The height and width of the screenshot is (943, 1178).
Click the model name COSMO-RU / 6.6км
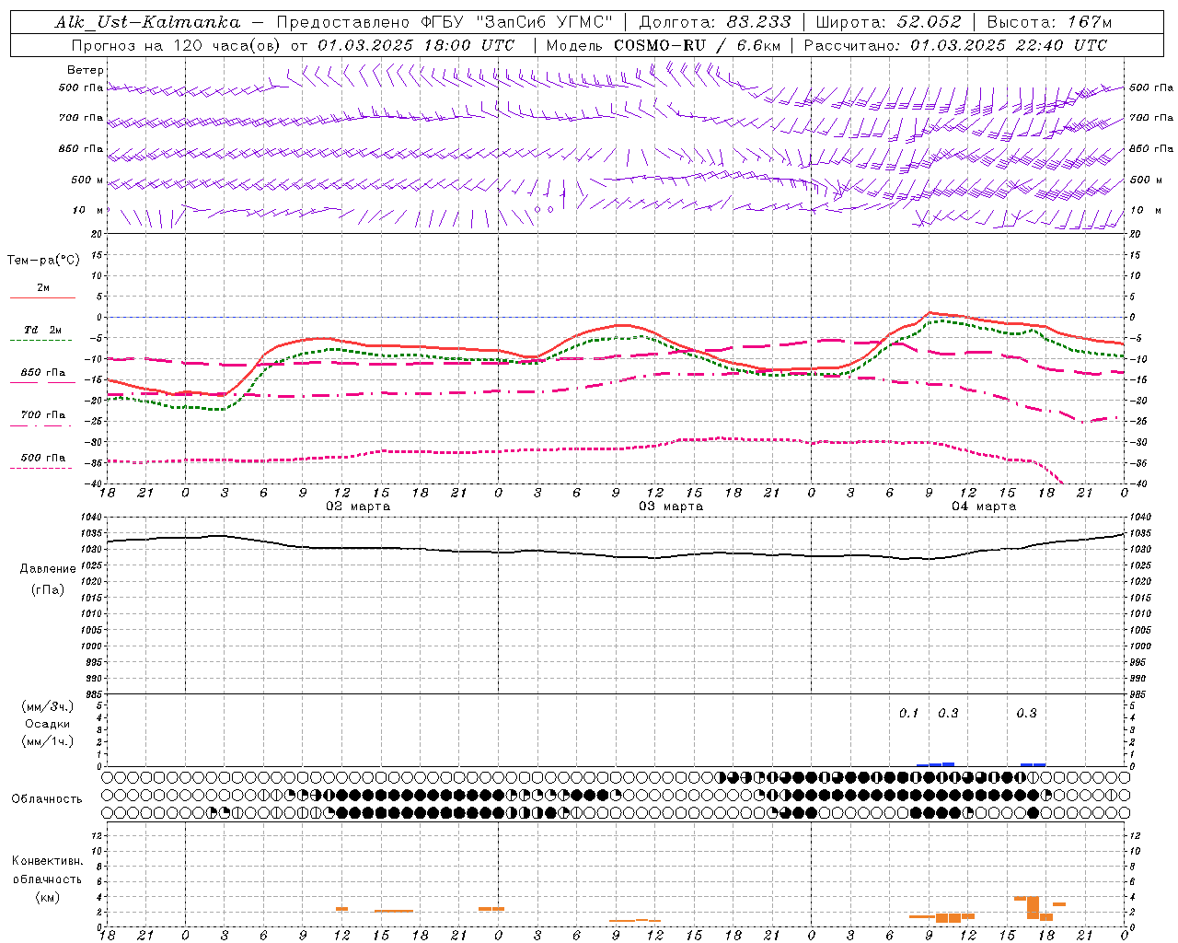pyautogui.click(x=697, y=45)
